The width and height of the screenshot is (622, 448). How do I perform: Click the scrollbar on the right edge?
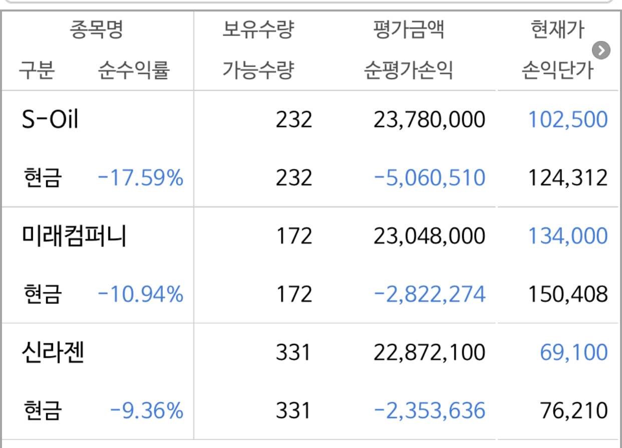pos(619,224)
